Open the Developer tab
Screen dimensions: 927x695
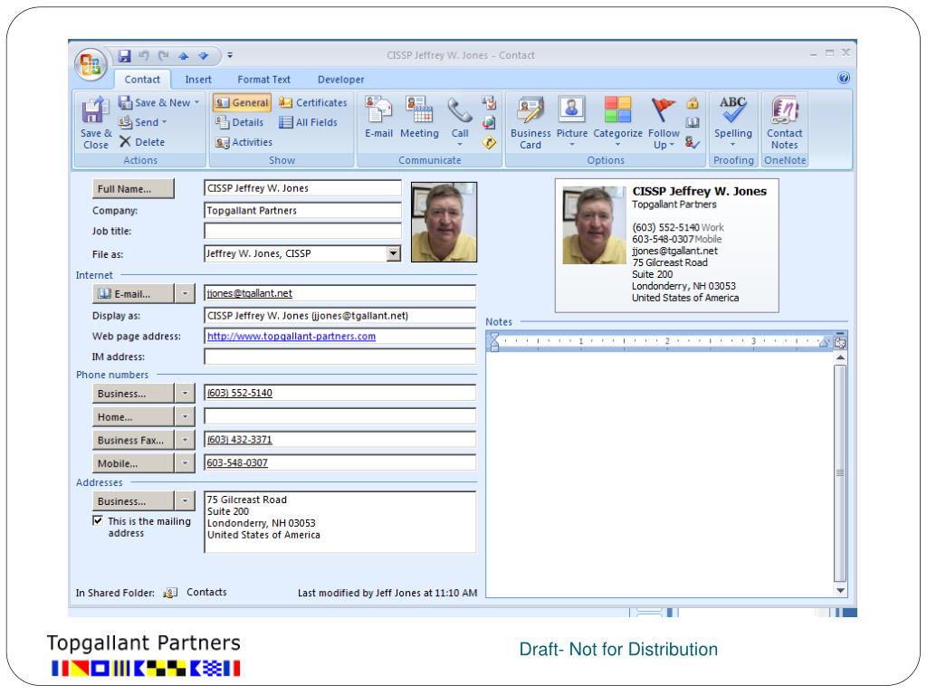click(x=340, y=80)
